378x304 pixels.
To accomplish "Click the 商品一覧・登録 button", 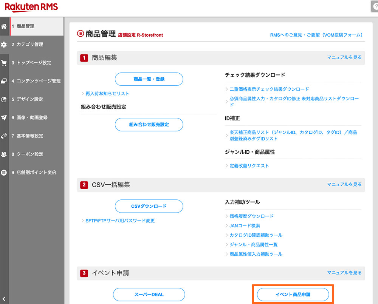I will tap(149, 79).
